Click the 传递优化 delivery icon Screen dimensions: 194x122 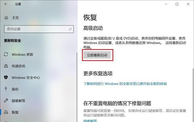(6, 66)
